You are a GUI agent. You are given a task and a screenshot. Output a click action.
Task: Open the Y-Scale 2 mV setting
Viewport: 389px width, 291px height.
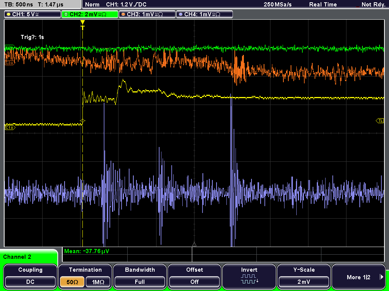click(304, 276)
